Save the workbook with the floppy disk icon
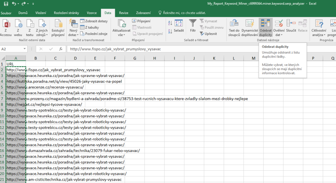This screenshot has width=336, height=183. pos(6,4)
